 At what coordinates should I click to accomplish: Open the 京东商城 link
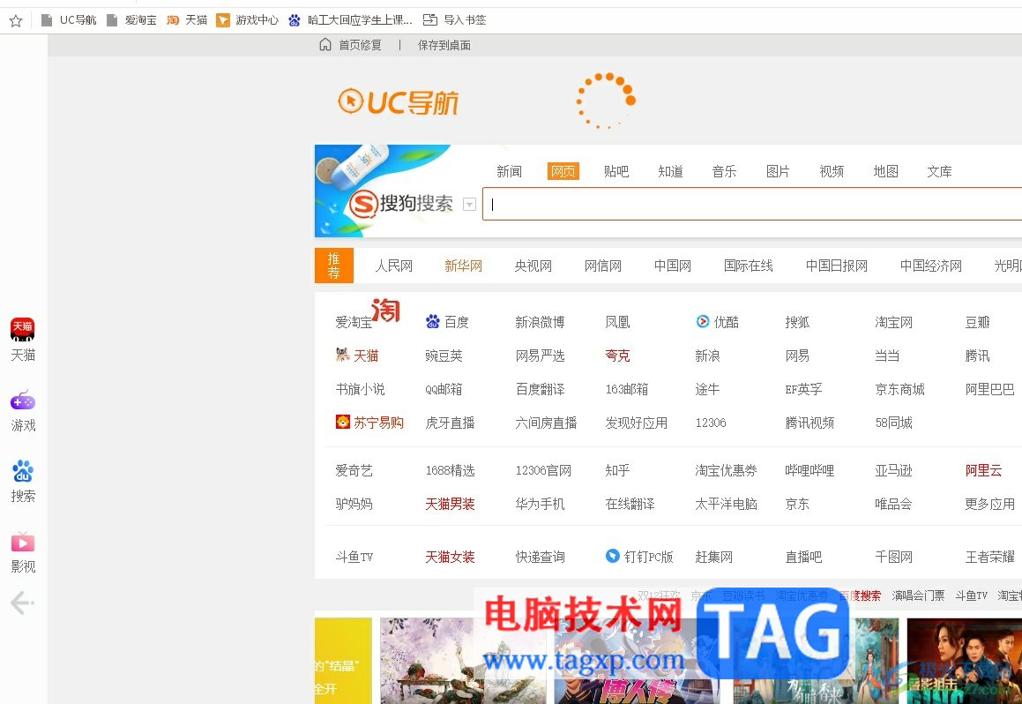point(900,390)
